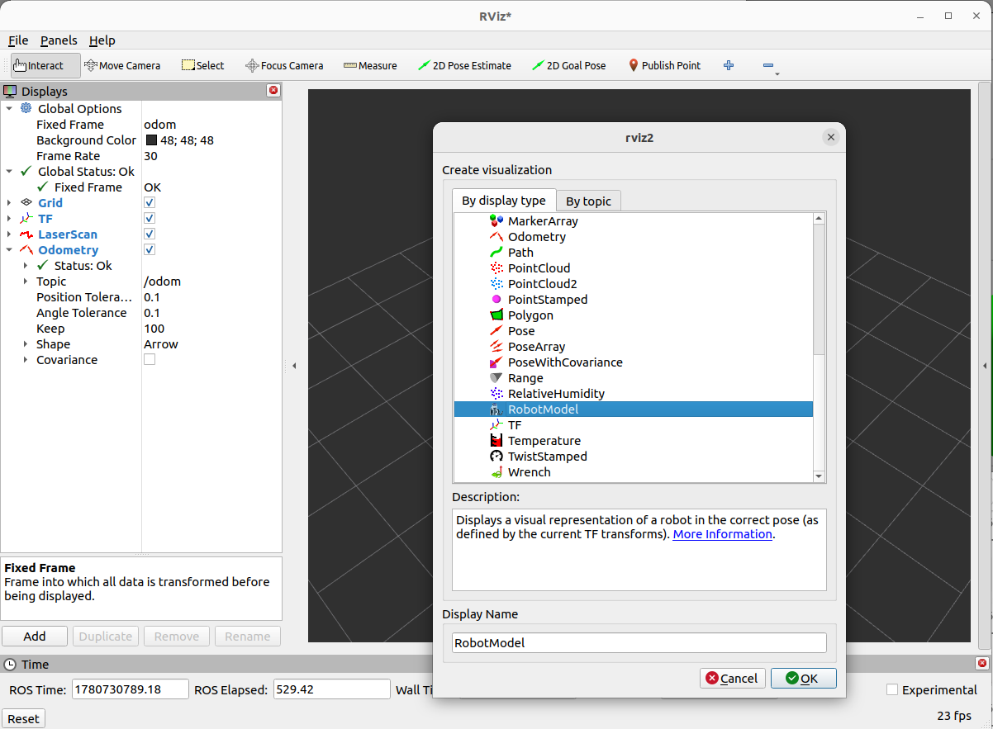
Task: Select MarkerArray display type icon
Action: coord(496,221)
